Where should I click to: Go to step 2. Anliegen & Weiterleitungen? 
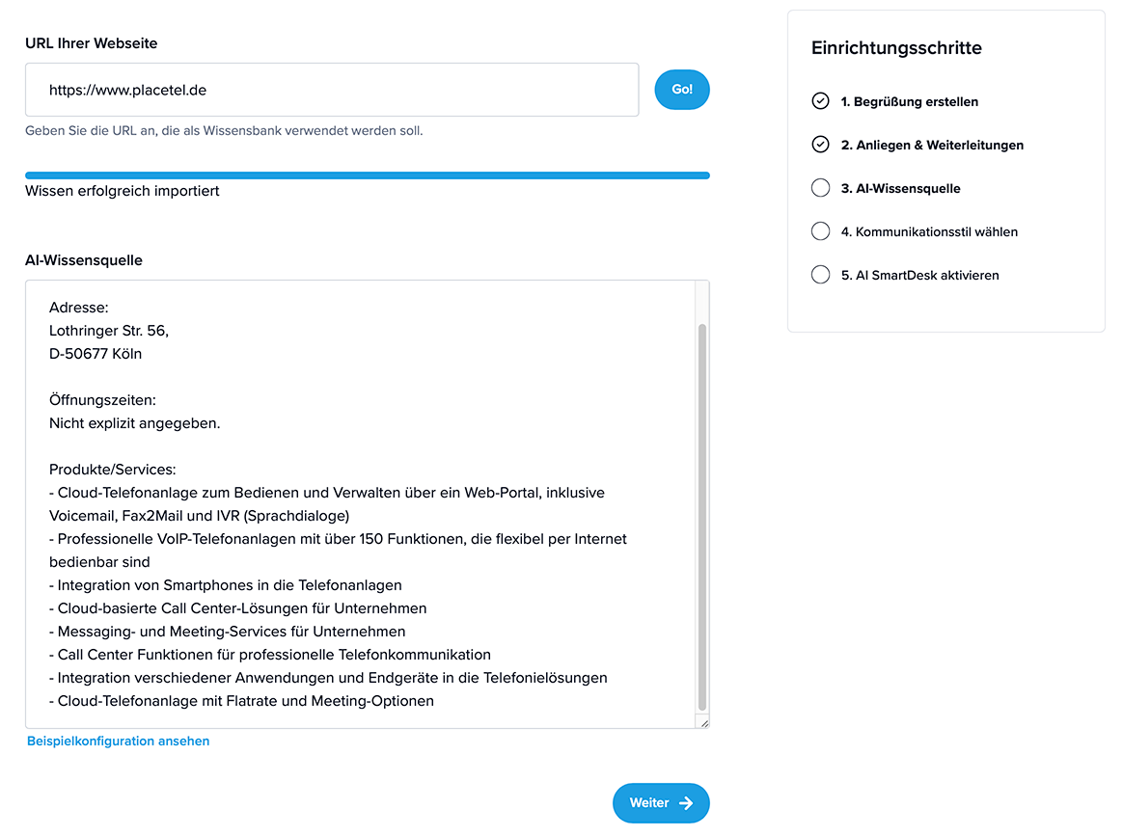[932, 146]
